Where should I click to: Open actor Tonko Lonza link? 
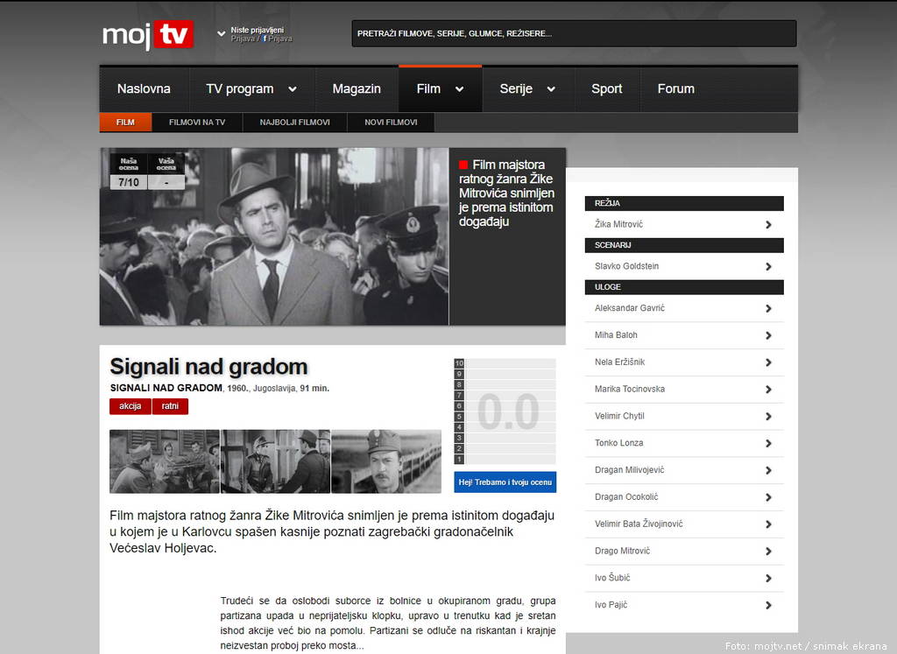tap(618, 442)
